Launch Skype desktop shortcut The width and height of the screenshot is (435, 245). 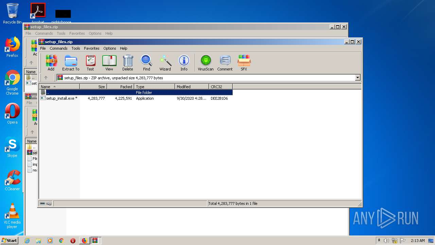tap(12, 147)
